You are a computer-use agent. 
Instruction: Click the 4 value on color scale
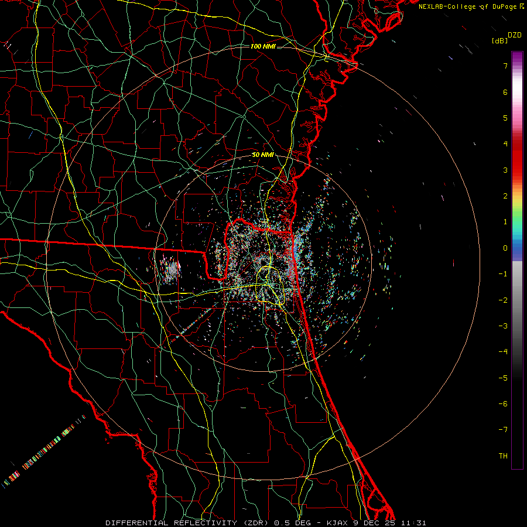click(x=505, y=144)
